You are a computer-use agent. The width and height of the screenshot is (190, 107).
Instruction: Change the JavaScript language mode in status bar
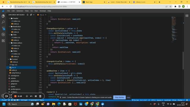point(167,100)
